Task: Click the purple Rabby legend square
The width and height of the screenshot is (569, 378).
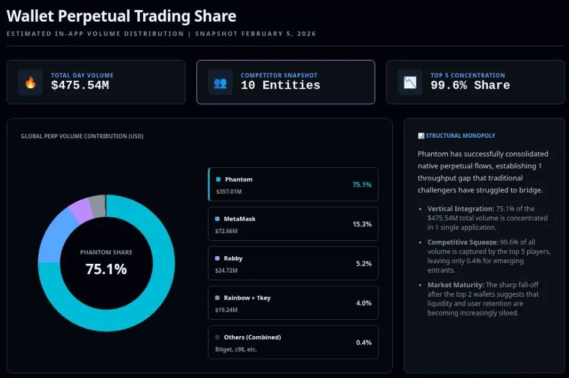Action: coord(217,258)
